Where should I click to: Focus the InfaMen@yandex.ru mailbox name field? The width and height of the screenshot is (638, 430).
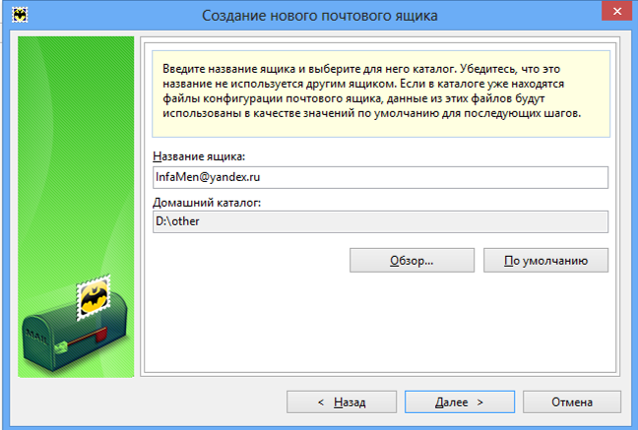[x=380, y=176]
